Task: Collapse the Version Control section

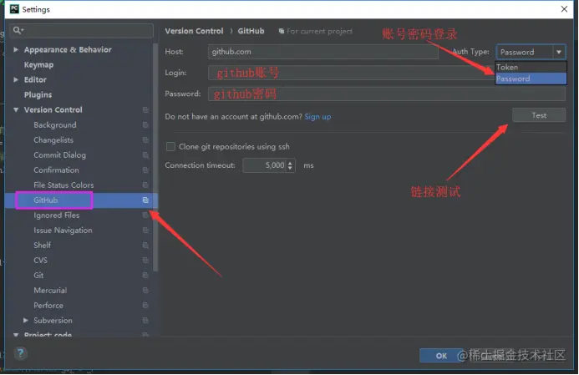Action: 16,110
